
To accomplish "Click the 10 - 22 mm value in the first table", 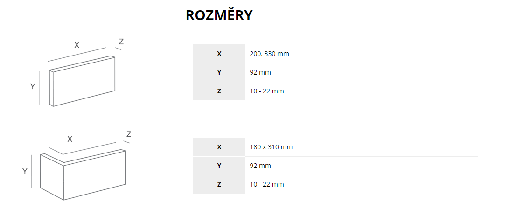I will [x=267, y=91].
